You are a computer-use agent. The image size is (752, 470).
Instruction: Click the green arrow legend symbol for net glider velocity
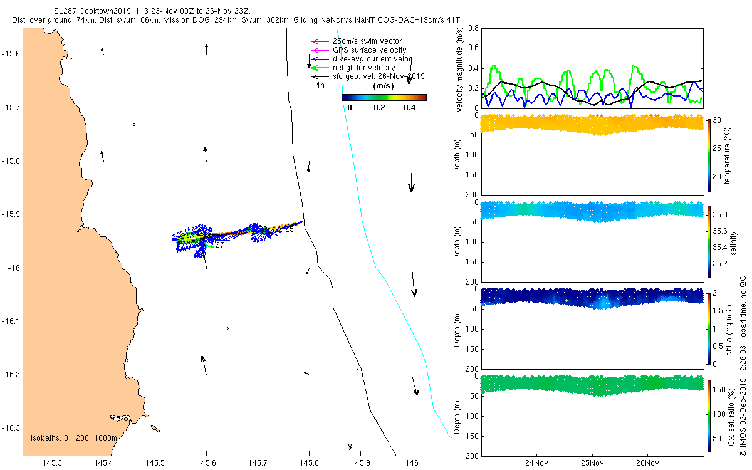[x=320, y=68]
